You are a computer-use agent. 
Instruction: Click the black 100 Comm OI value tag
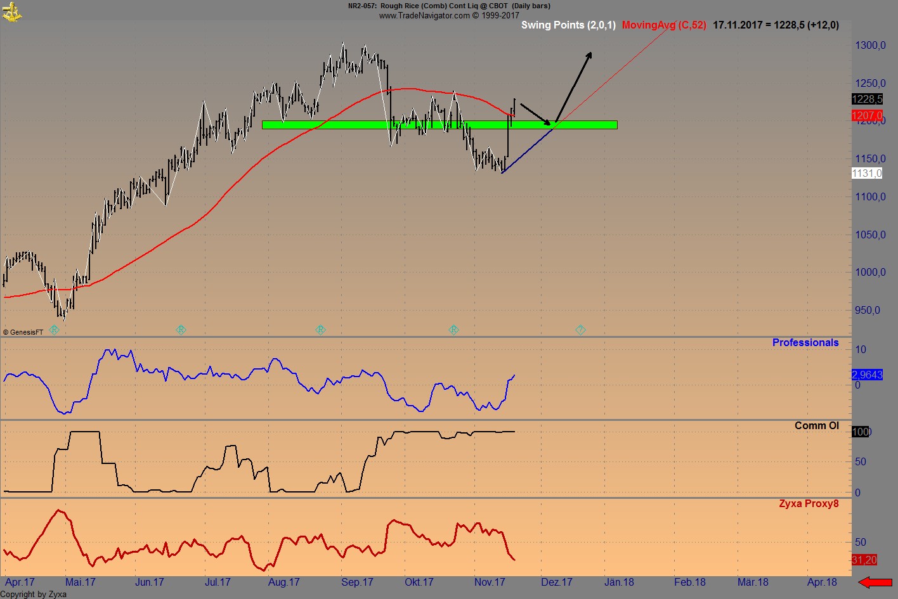tap(861, 432)
